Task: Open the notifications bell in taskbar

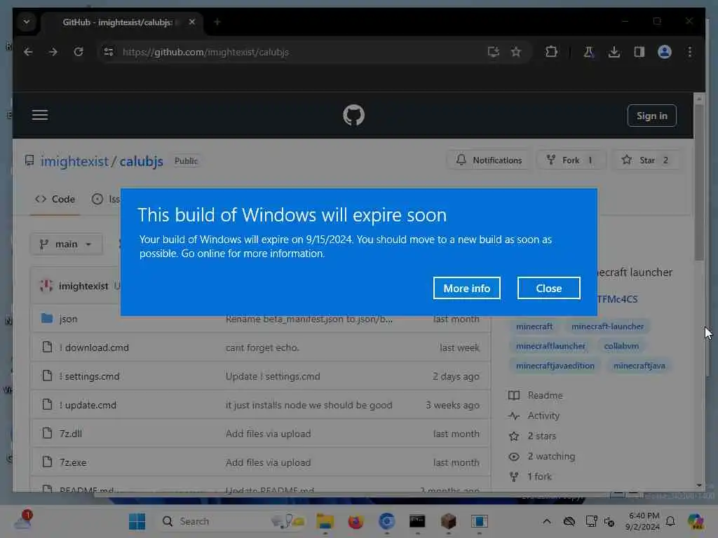Action: point(670,521)
